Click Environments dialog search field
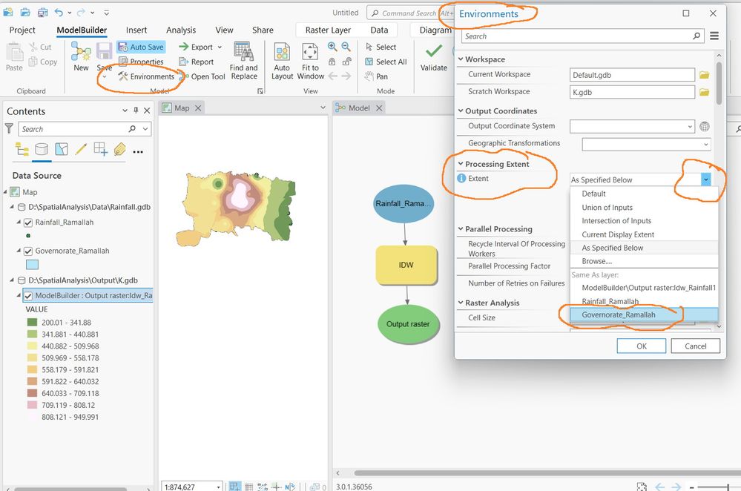This screenshot has width=741, height=491. (x=583, y=36)
